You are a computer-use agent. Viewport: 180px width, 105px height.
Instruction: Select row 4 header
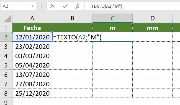tap(6, 56)
